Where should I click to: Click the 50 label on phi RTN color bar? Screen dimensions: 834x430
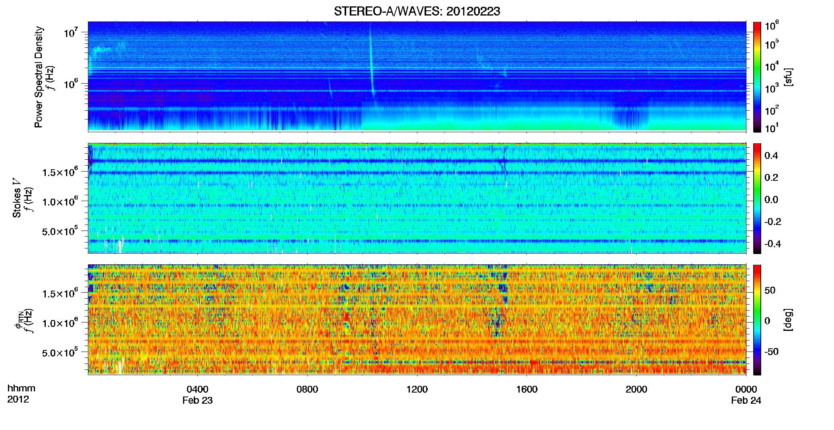pyautogui.click(x=770, y=290)
